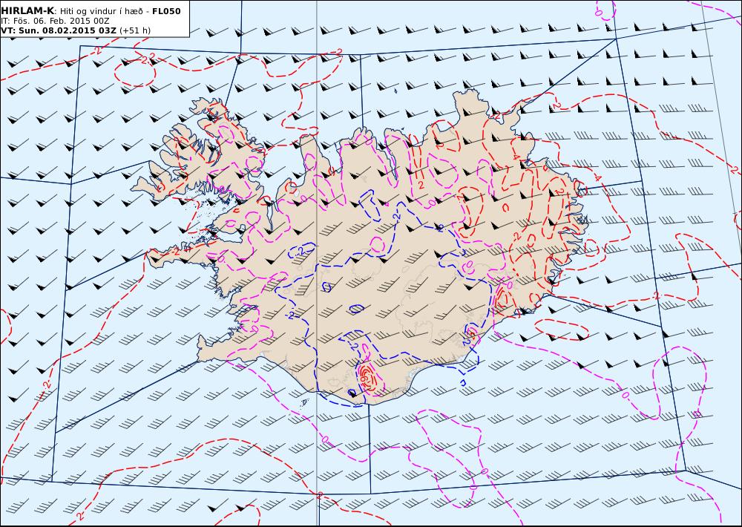Click the FL050 flight level label
The image size is (742, 527).
166,11
